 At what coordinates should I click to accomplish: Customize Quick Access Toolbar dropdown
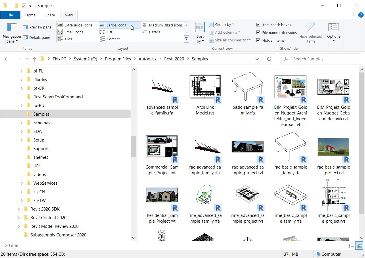pos(30,6)
